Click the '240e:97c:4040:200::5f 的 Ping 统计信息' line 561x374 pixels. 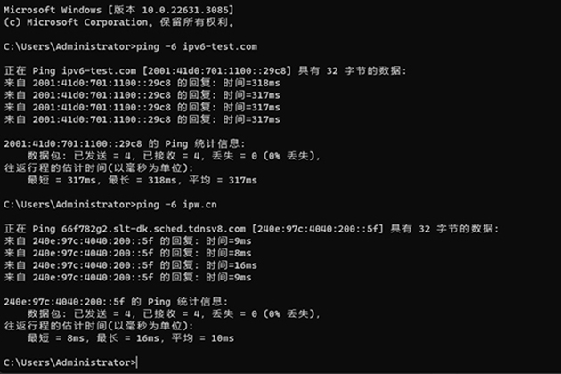[116, 302]
